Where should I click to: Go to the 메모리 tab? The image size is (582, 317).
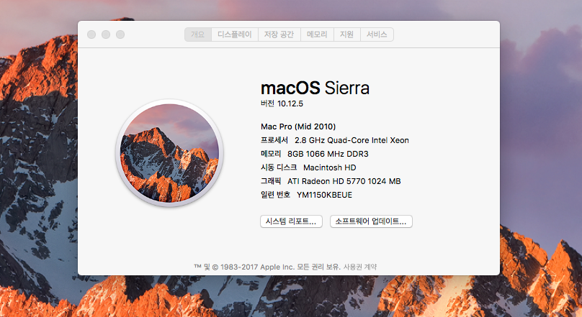pos(317,35)
